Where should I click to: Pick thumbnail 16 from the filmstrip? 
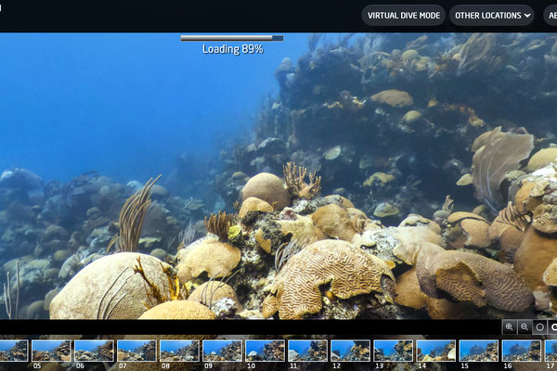tap(521, 350)
